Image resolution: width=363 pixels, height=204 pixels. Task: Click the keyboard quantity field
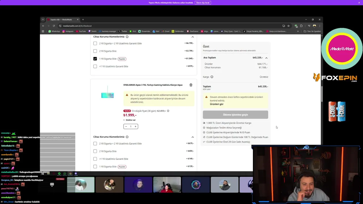click(x=131, y=126)
